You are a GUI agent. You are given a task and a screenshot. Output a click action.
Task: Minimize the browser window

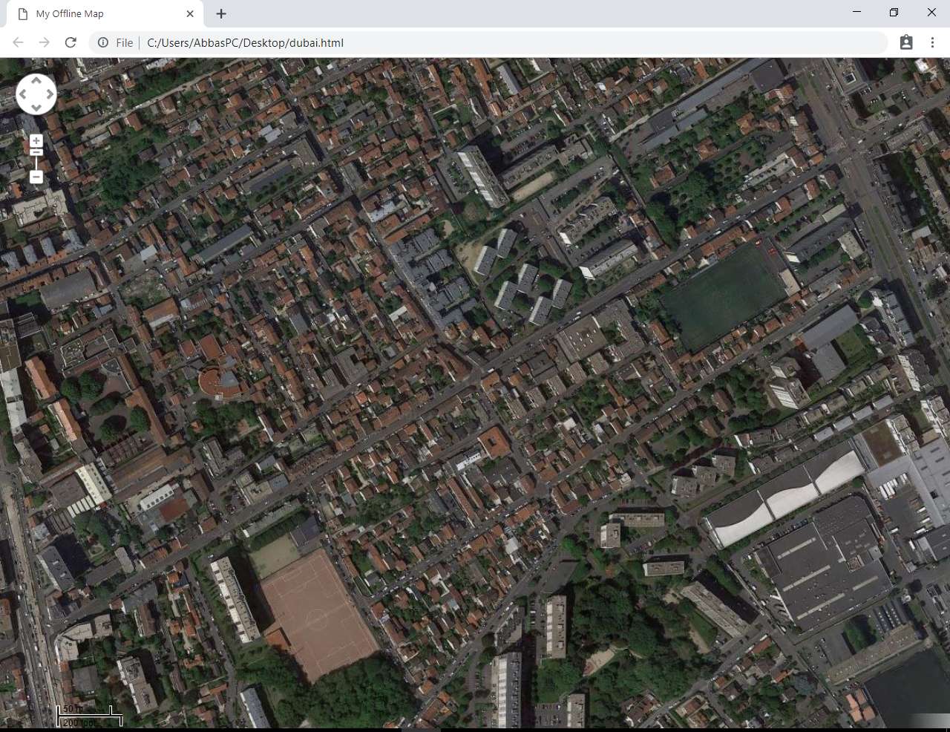(x=857, y=12)
